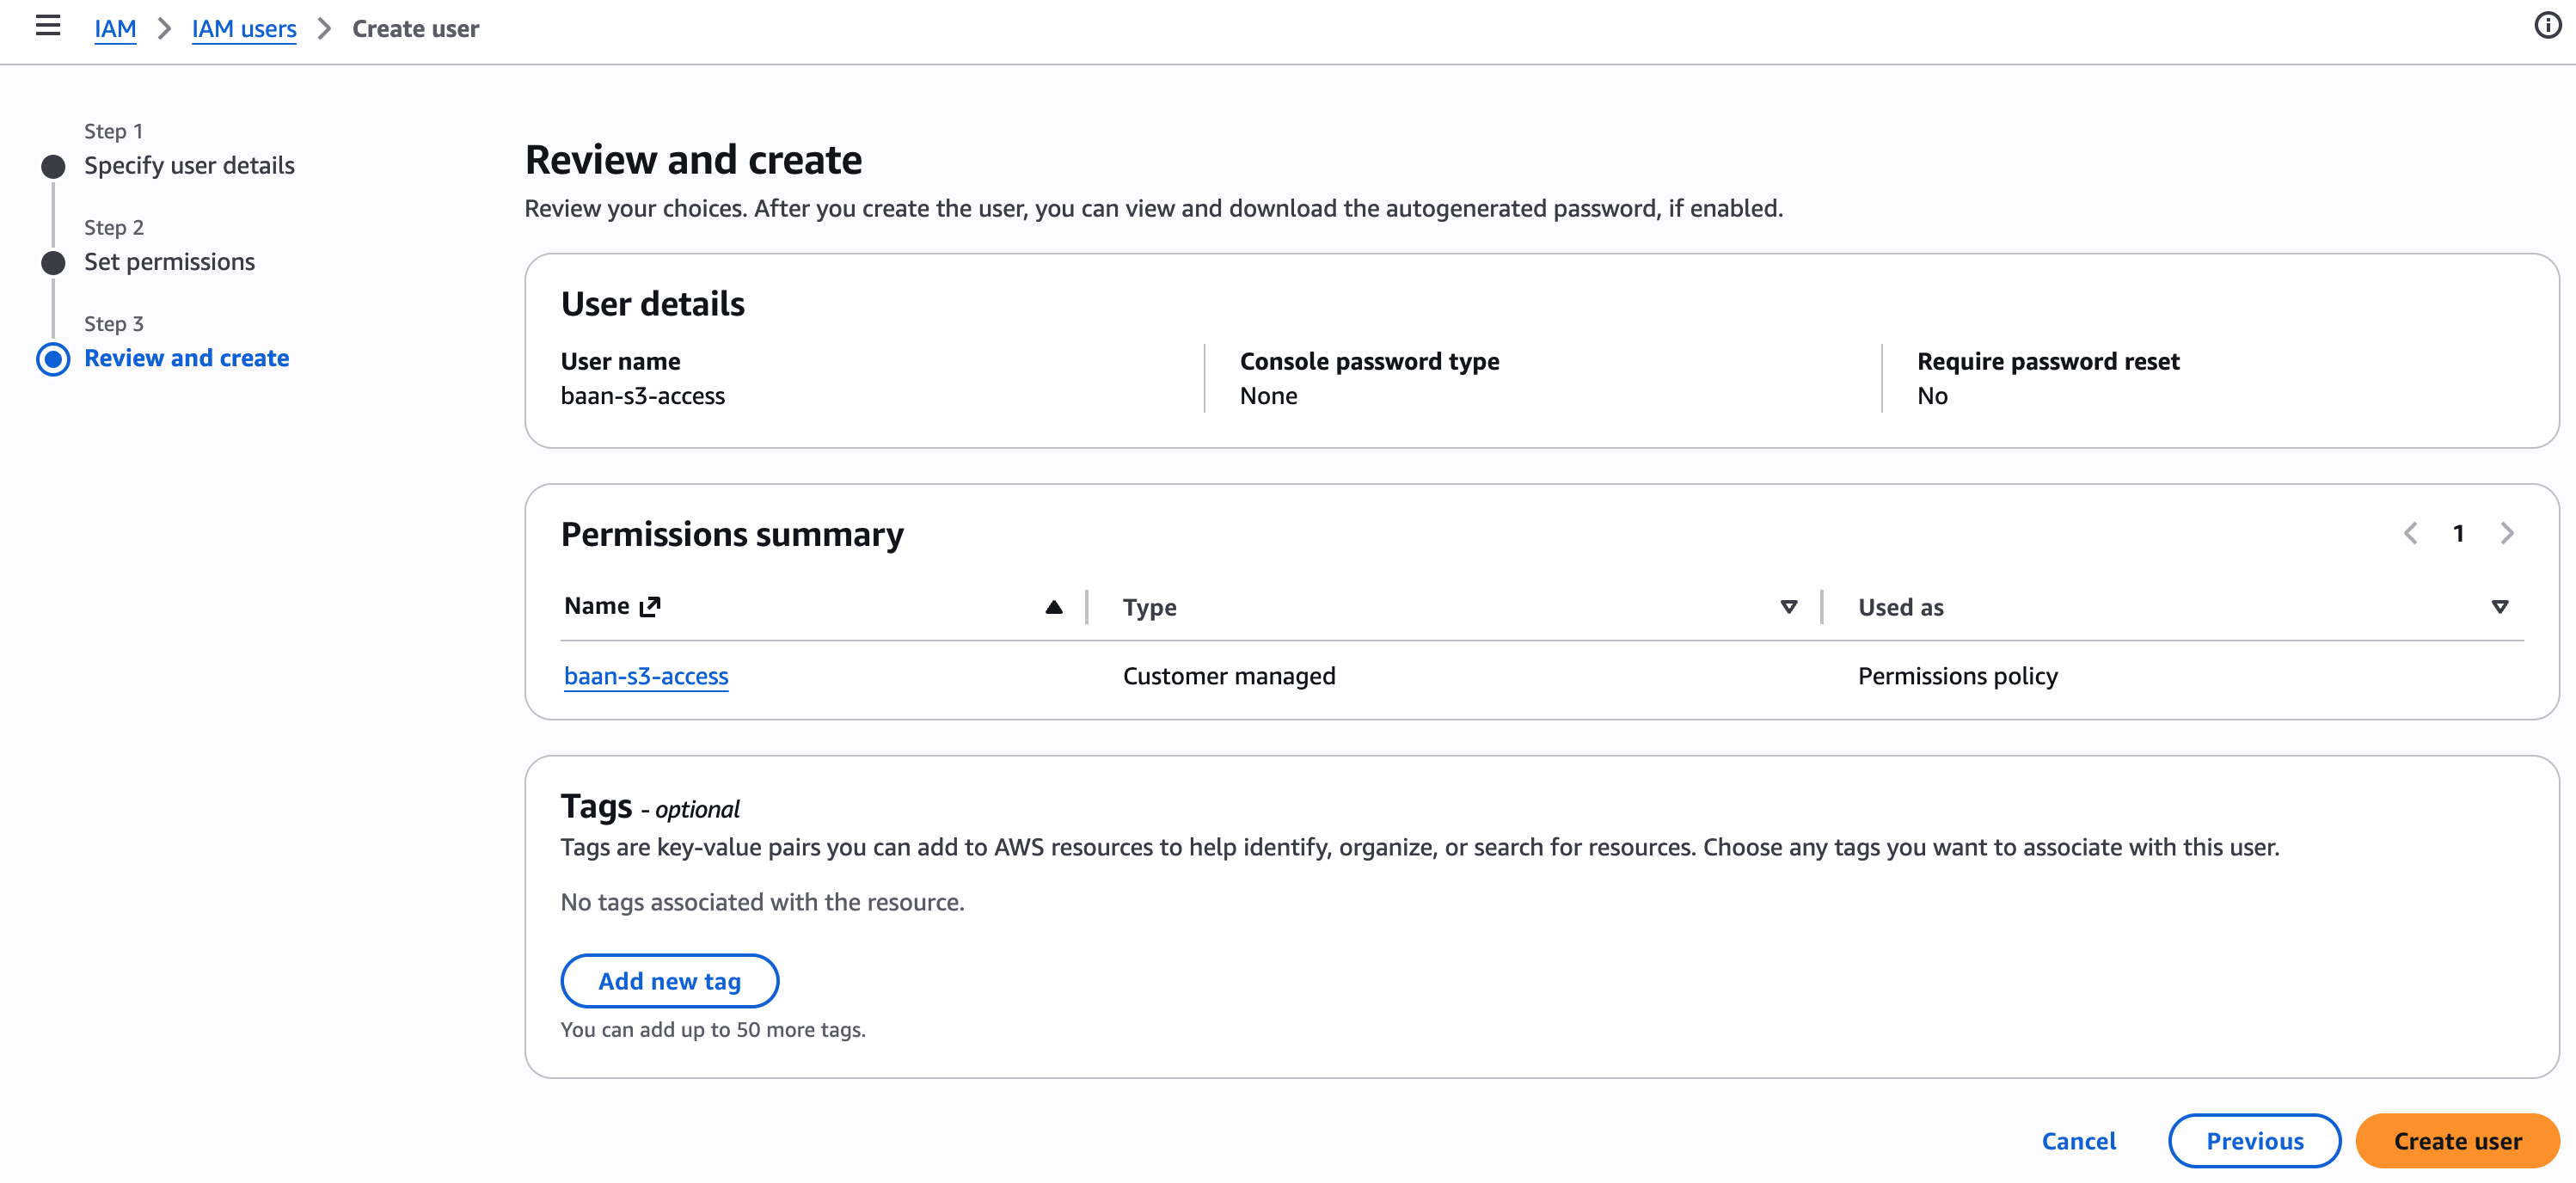The image size is (2576, 1183).
Task: Sort by Name ascending arrow
Action: tap(1053, 607)
